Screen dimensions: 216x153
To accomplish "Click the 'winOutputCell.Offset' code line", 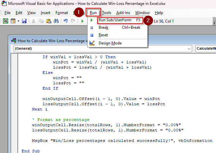I will pyautogui.click(x=101, y=99).
